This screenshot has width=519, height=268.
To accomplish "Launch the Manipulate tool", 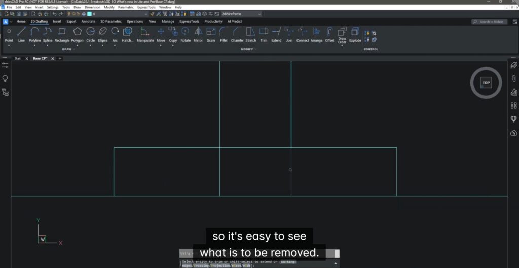I will tap(145, 35).
